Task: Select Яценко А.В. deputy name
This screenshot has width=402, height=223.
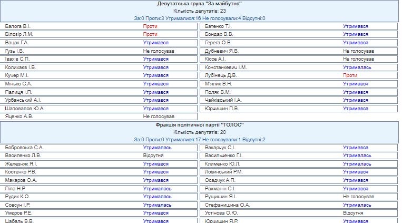Action: [x=19, y=117]
